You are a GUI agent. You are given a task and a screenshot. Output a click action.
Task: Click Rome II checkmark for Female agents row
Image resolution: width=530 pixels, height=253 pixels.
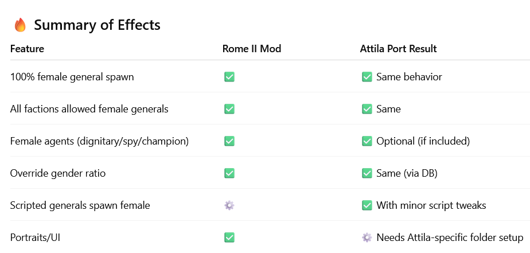pyautogui.click(x=229, y=141)
